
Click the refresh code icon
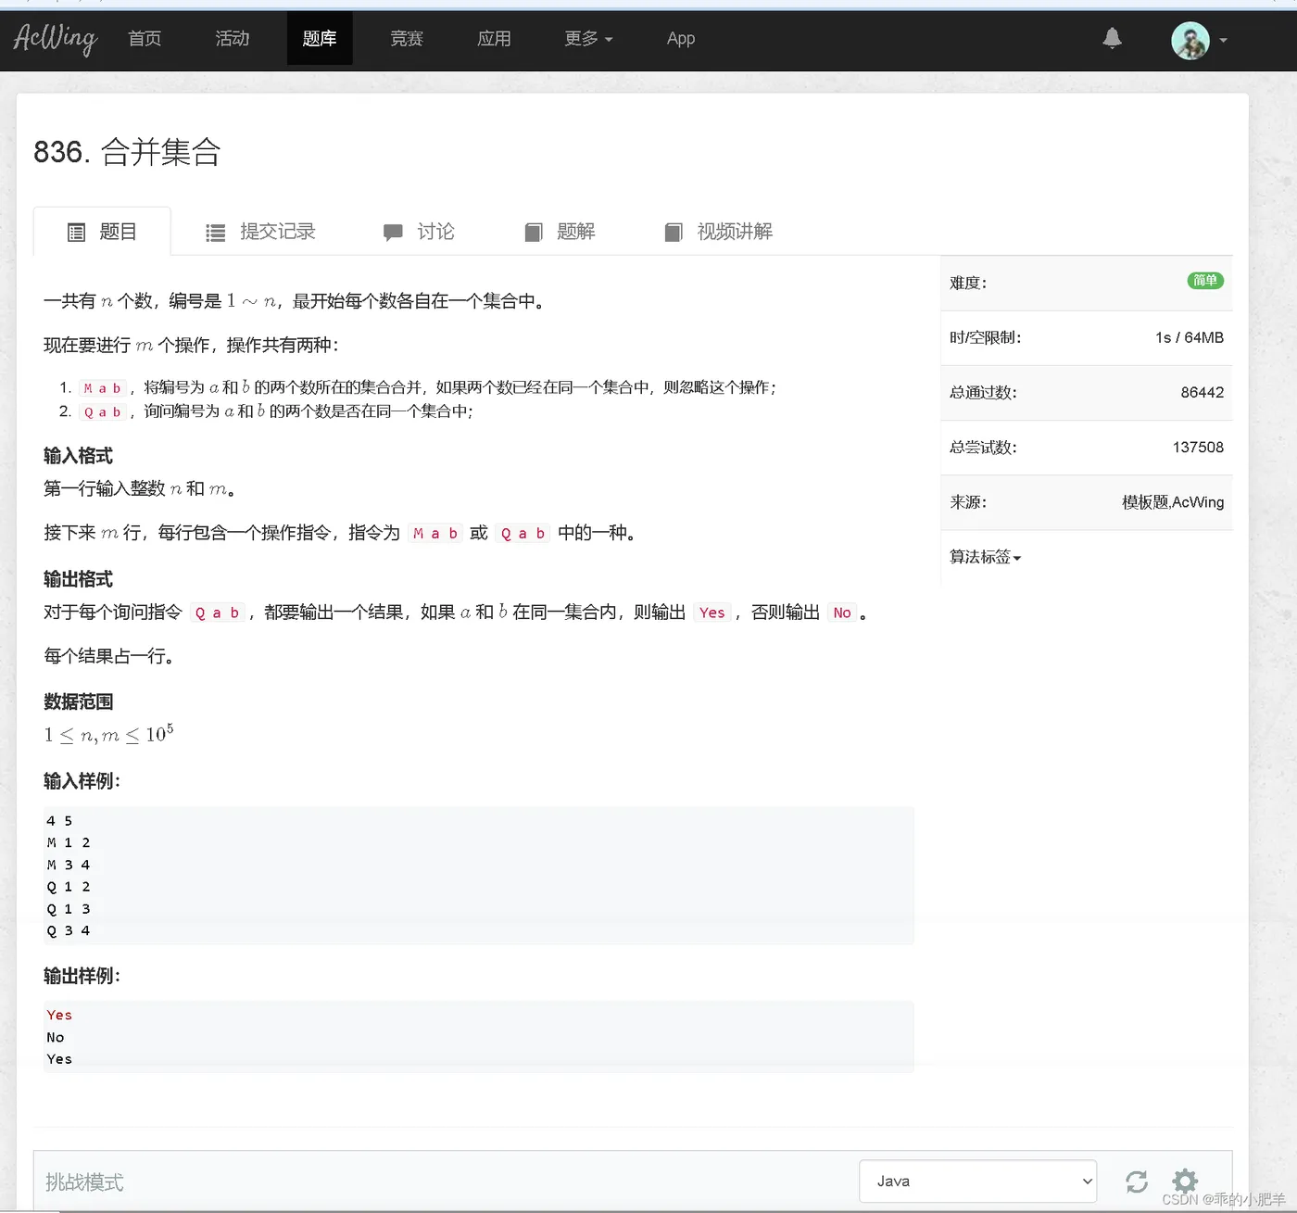click(1137, 1181)
